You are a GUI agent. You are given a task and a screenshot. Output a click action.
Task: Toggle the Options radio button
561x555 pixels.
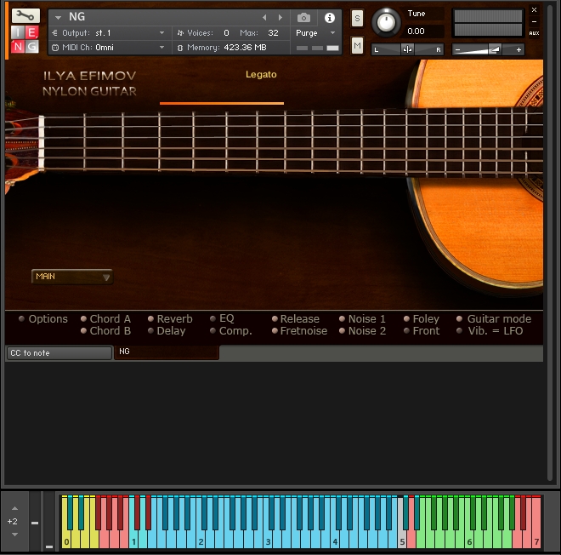tap(21, 318)
